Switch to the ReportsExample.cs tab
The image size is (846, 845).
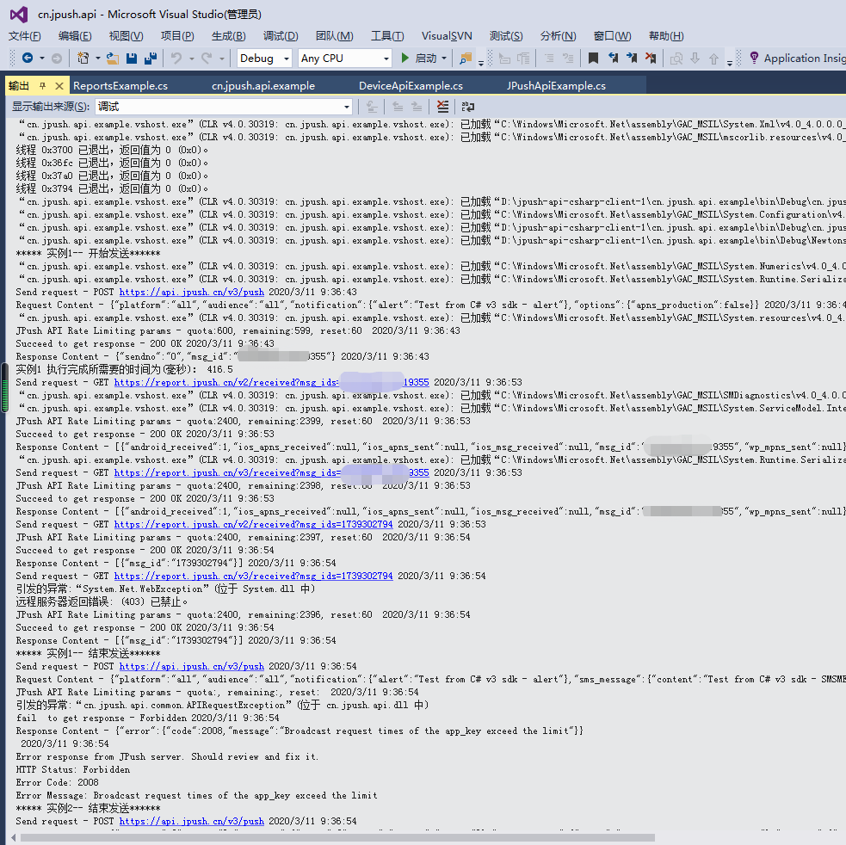pos(120,86)
